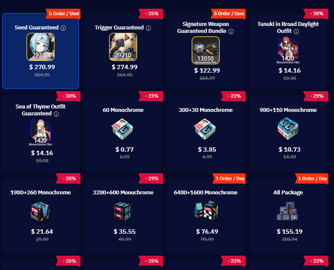The height and width of the screenshot is (270, 334).
Task: Select the $155.19 All Package price
Action: pos(290,232)
